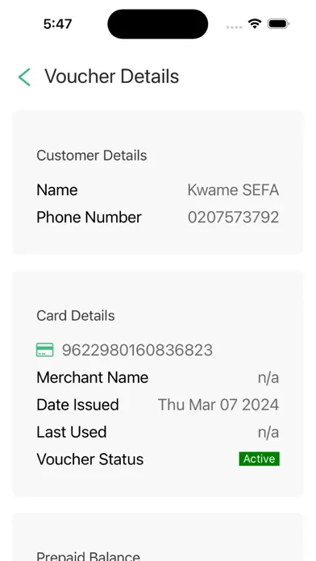
Task: Tap the Voucher Details title
Action: [x=112, y=77]
